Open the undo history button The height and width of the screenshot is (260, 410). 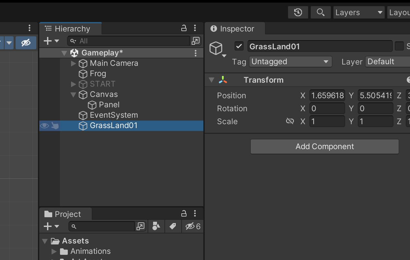coord(298,12)
